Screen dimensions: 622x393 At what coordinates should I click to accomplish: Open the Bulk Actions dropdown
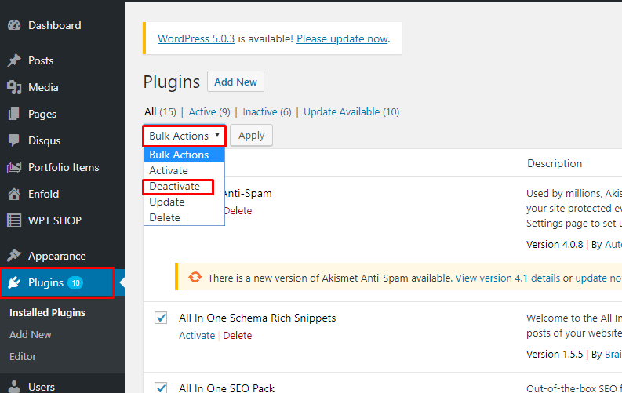click(184, 136)
